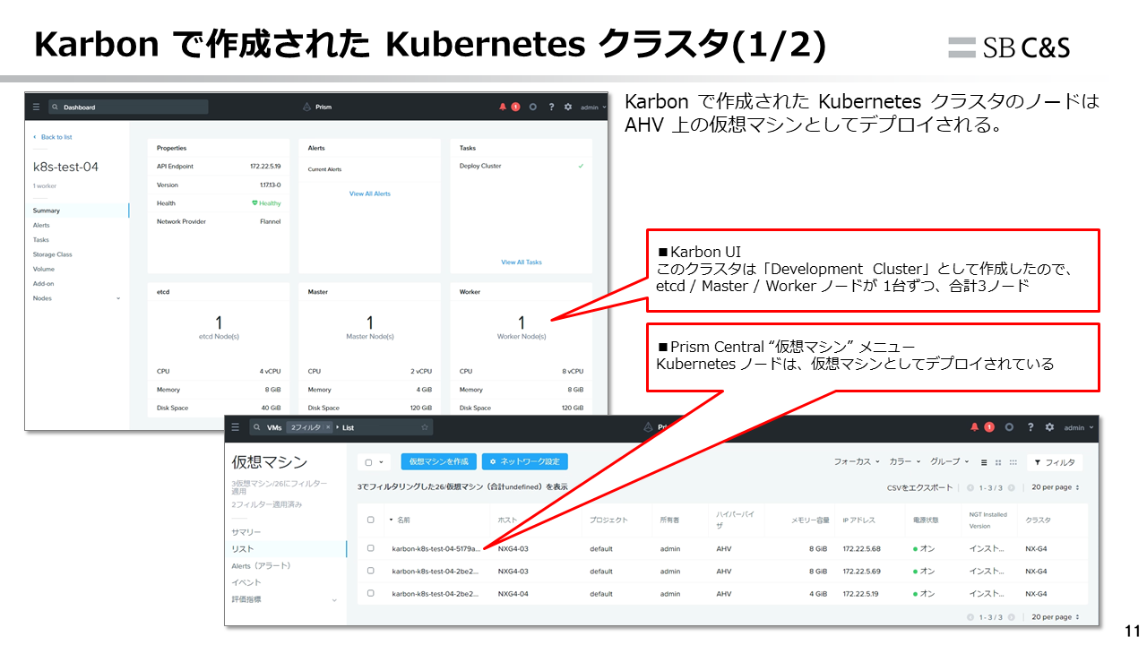Image resolution: width=1147 pixels, height=645 pixels.
Task: Click the Prism logo in Karbon window
Action: click(x=306, y=107)
